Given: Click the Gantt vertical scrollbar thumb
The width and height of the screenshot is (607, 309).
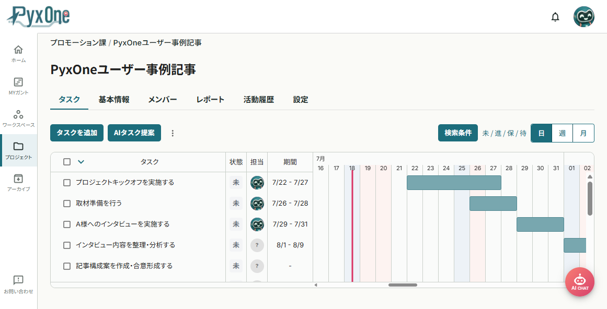Looking at the screenshot, I should [x=590, y=198].
